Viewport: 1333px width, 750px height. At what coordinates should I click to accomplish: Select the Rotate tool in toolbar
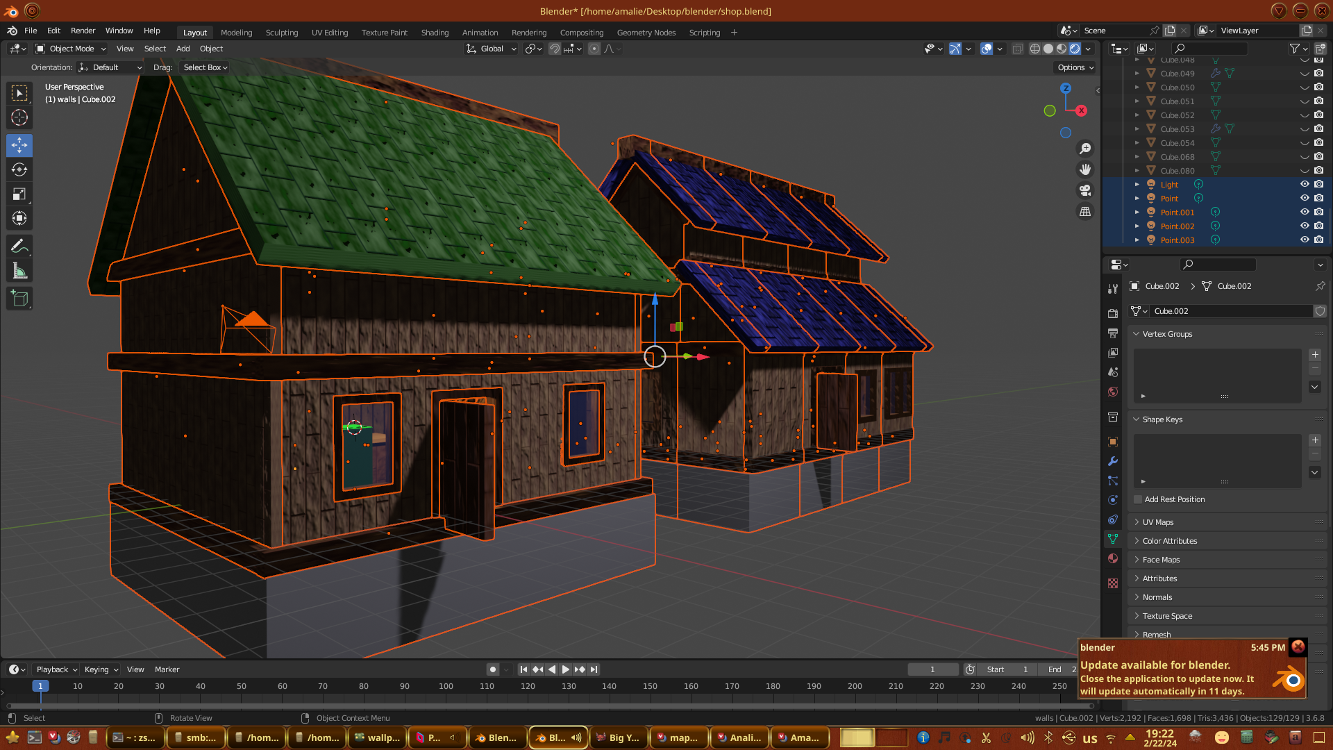tap(19, 169)
